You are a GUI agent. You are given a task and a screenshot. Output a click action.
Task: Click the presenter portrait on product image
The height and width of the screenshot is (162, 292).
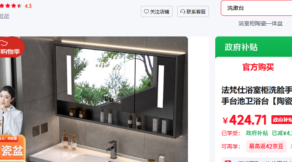[x=10, y=110]
